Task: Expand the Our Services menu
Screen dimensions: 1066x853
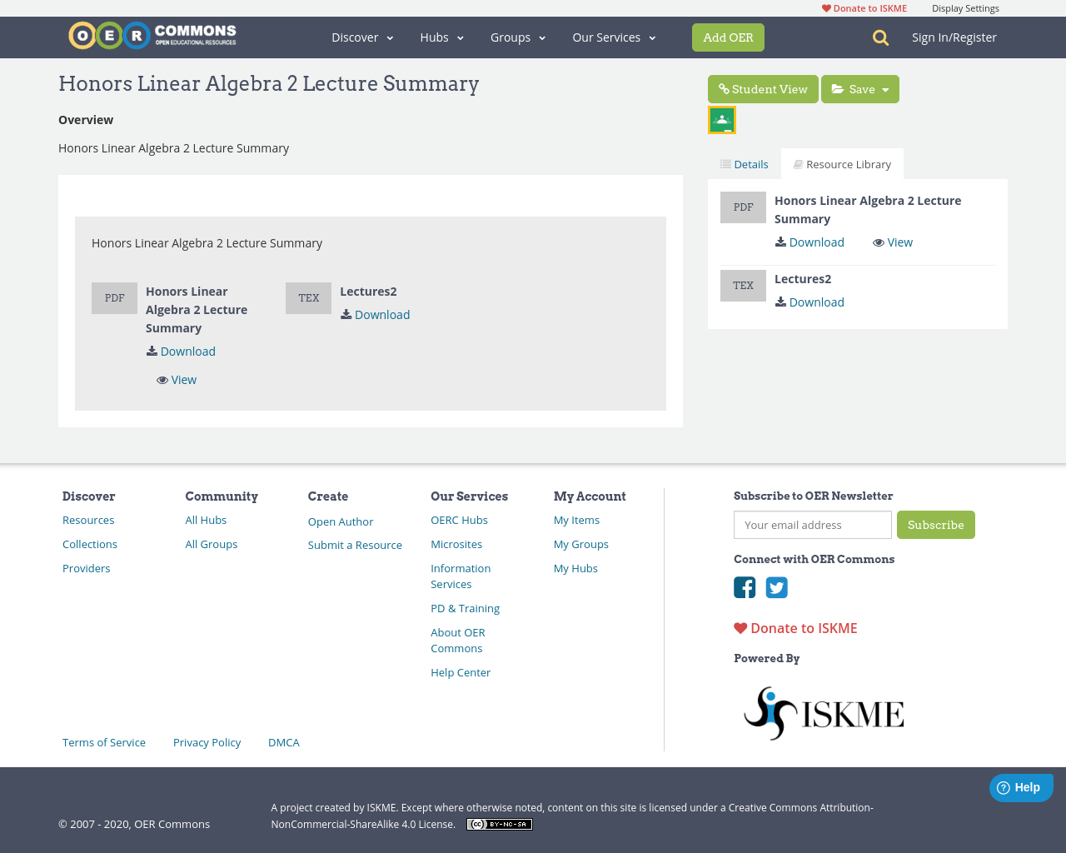Action: click(613, 37)
